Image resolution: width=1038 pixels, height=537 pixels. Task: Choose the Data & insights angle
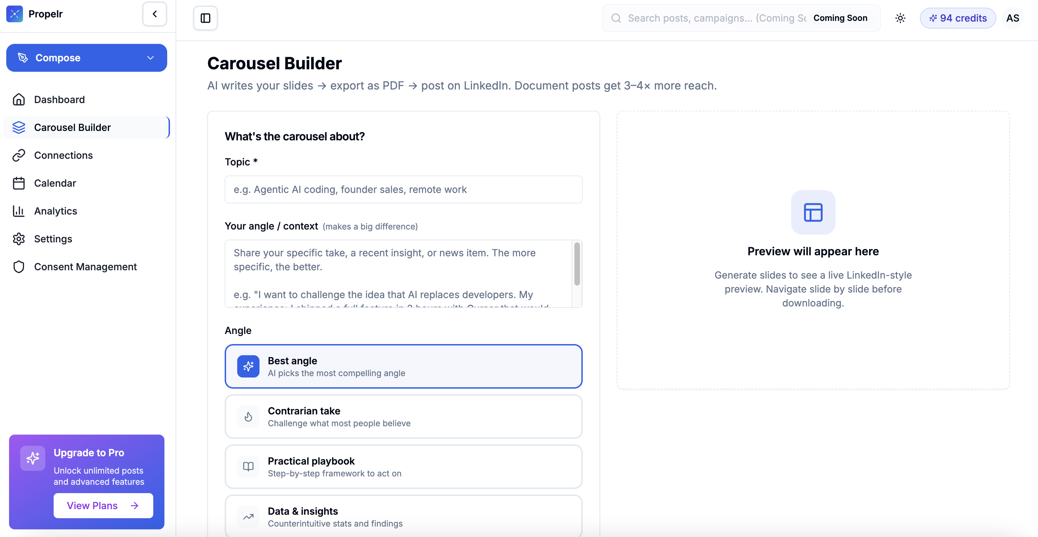[x=403, y=516]
